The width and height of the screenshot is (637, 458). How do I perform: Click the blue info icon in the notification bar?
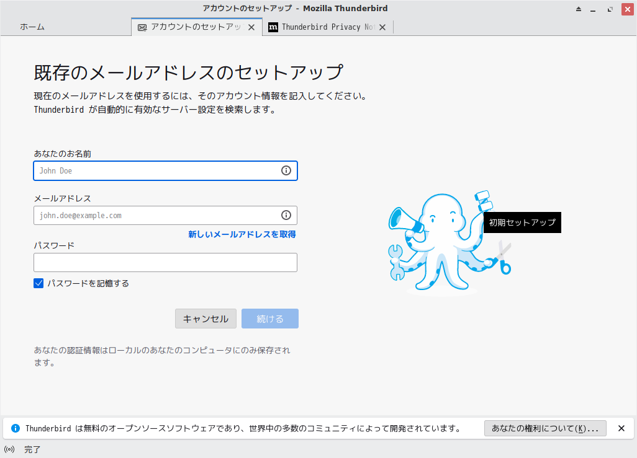(x=16, y=428)
